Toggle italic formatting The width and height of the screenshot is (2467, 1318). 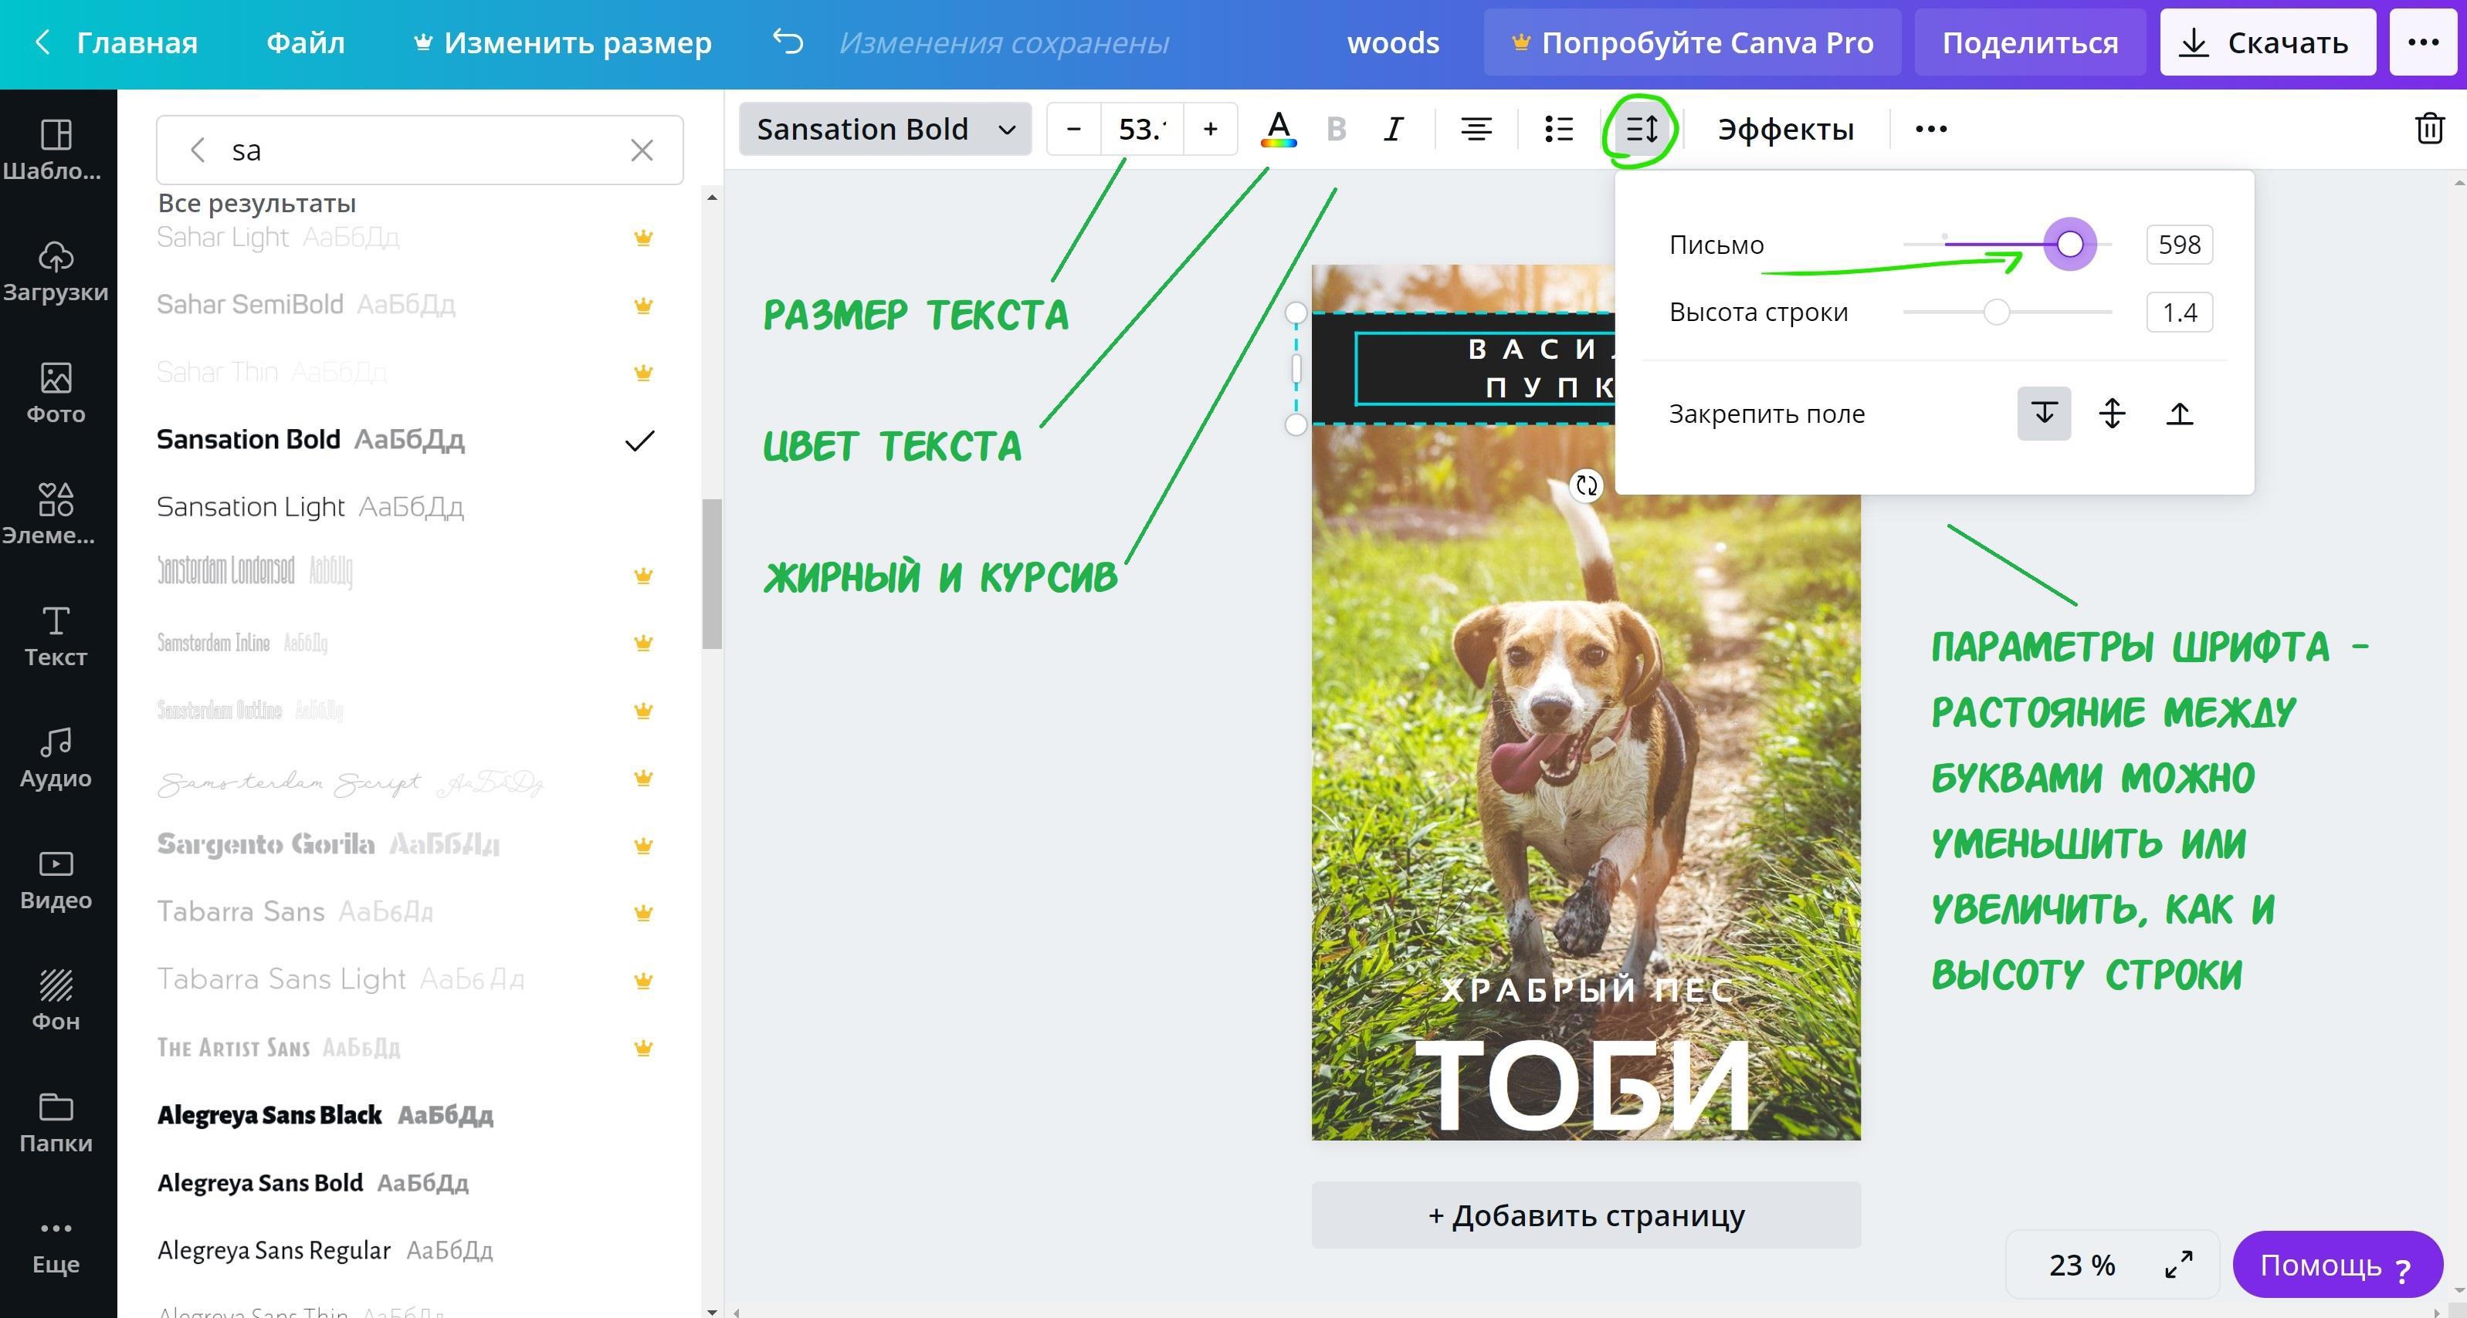1394,128
